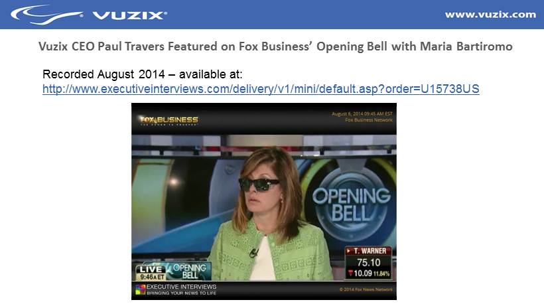Click the 2014 Fox News Network copyright
544x306 pixels.
click(x=366, y=289)
